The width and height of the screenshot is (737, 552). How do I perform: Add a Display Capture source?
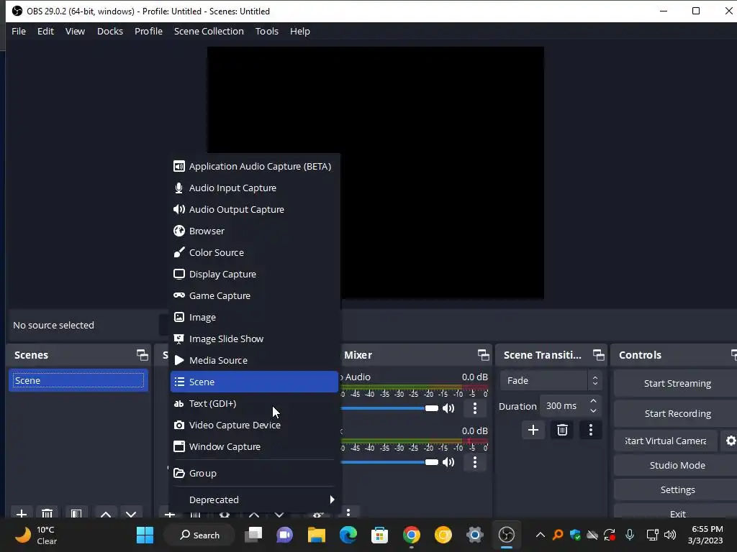(254, 274)
